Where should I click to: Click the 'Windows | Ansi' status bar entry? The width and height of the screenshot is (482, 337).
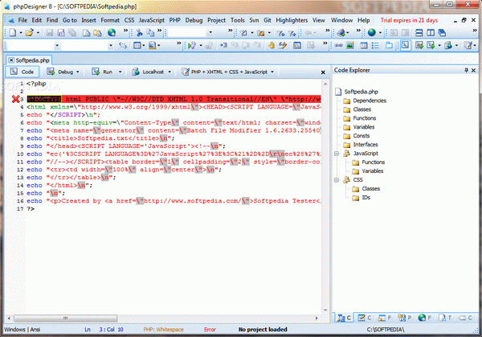tap(22, 330)
